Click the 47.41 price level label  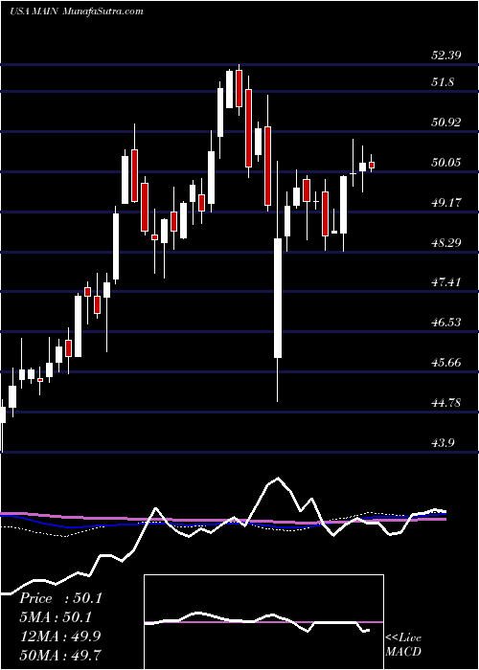tap(447, 282)
